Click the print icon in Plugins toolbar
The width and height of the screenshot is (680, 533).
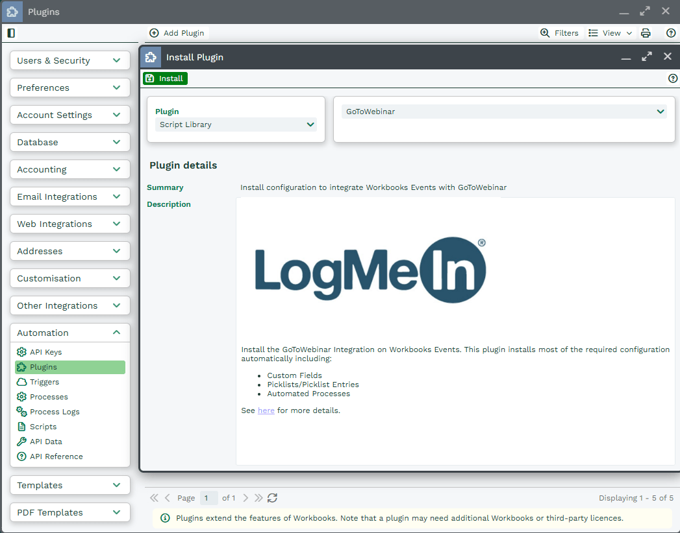click(x=646, y=33)
